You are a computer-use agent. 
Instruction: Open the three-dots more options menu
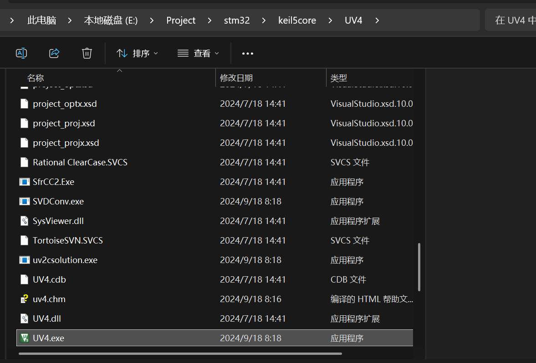pos(247,54)
